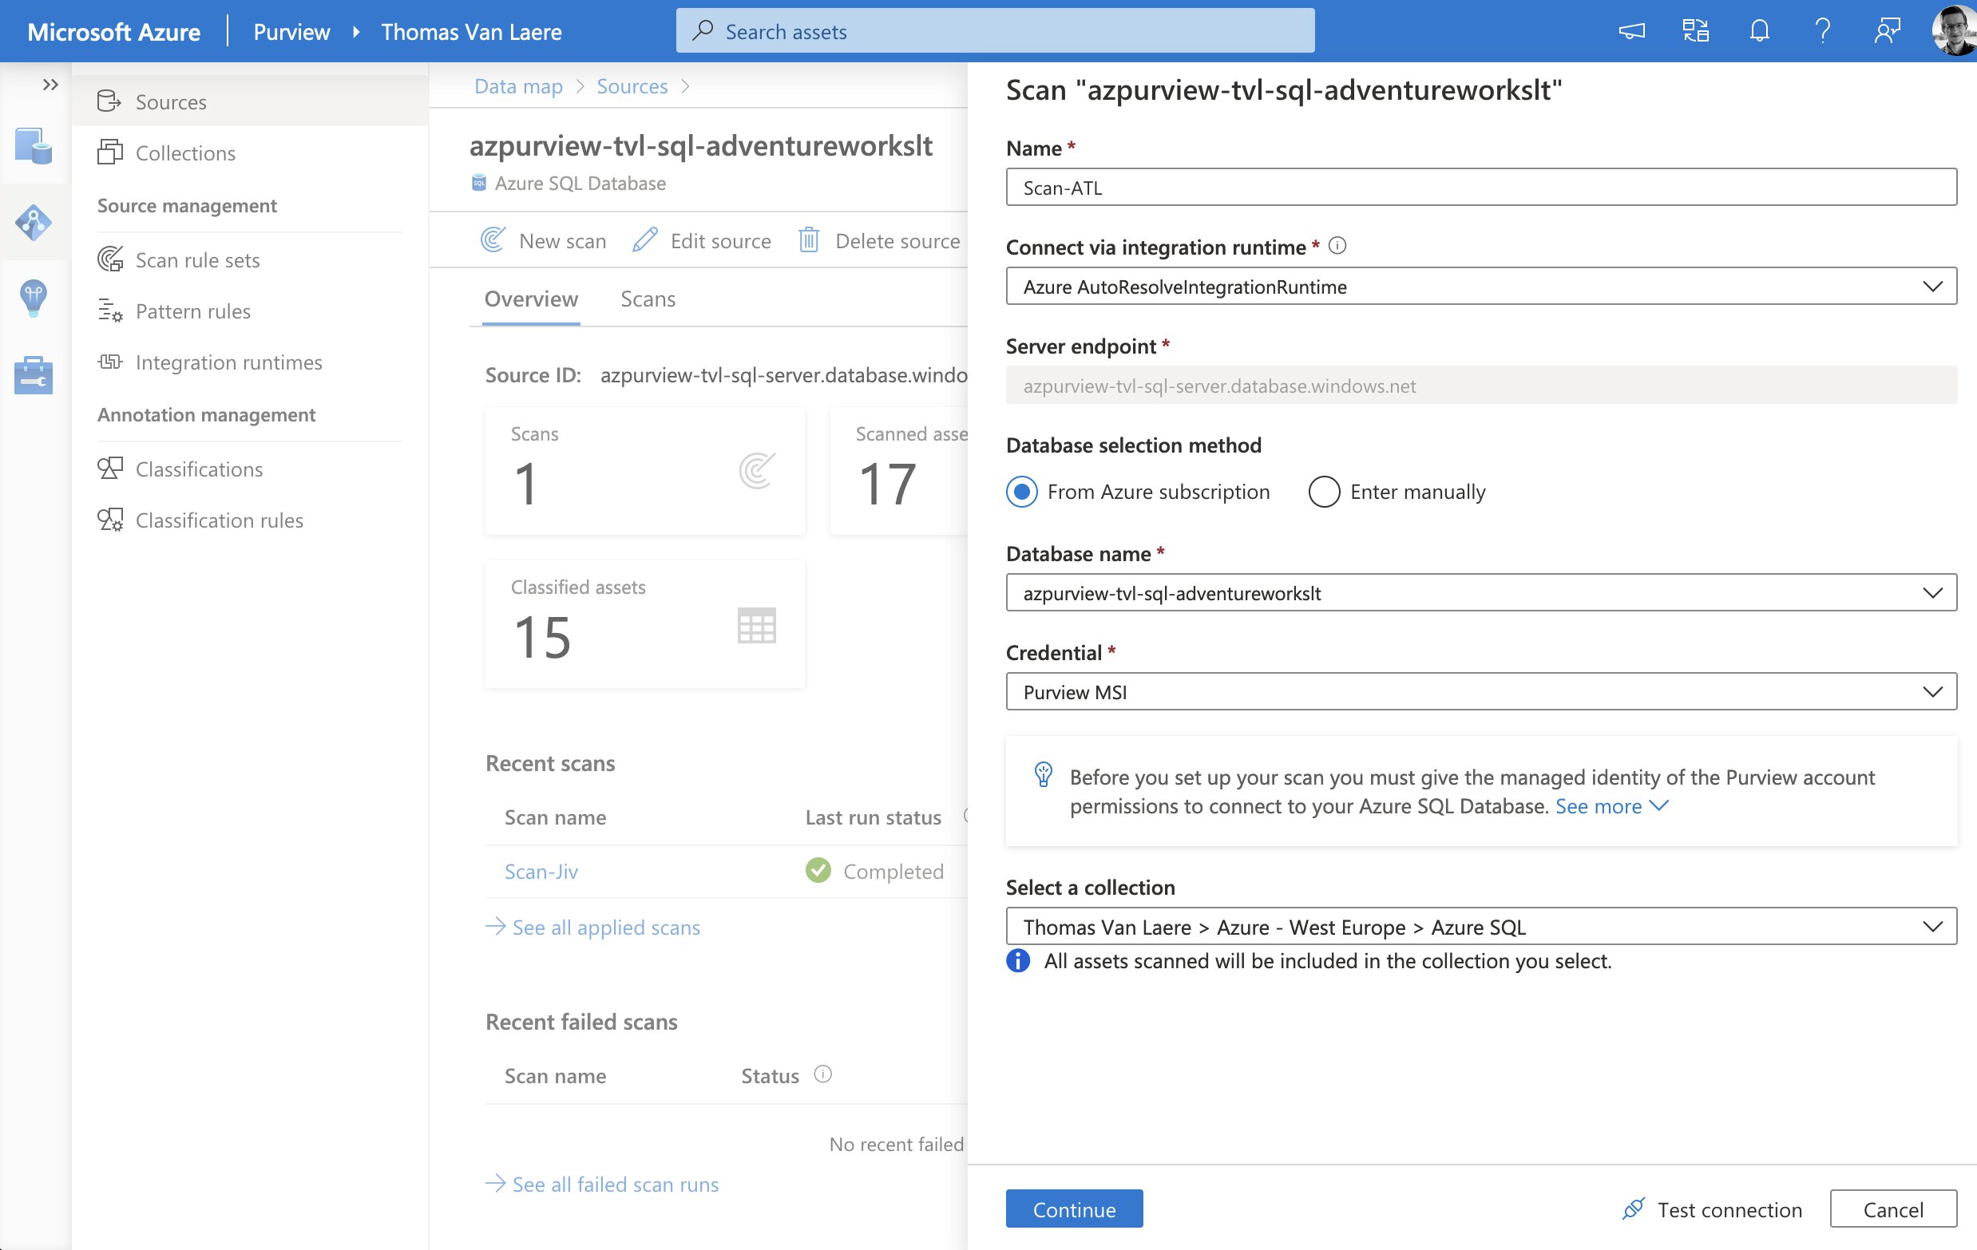Click the Purview header link
The height and width of the screenshot is (1250, 1977).
click(291, 31)
